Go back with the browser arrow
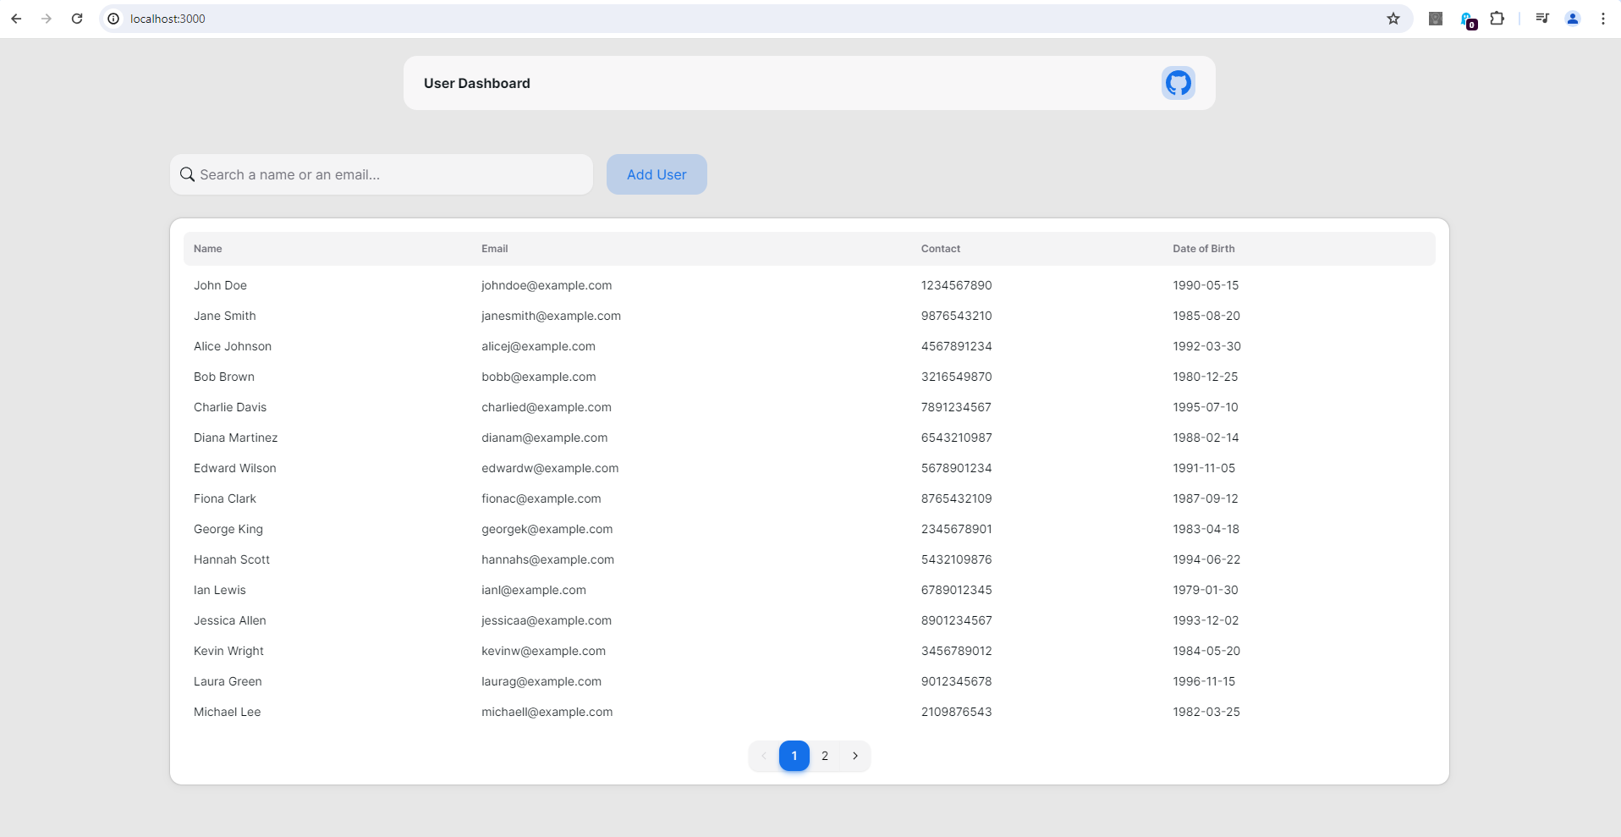1621x837 pixels. tap(16, 19)
